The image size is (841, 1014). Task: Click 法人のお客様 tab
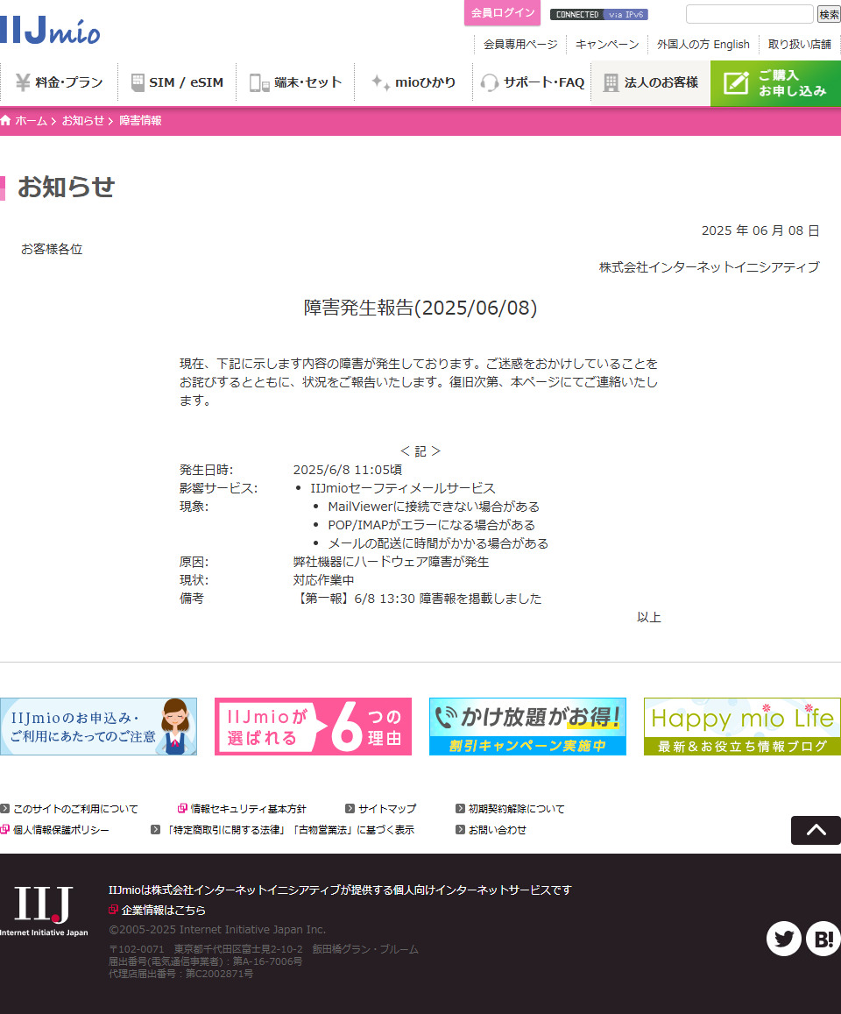click(650, 83)
